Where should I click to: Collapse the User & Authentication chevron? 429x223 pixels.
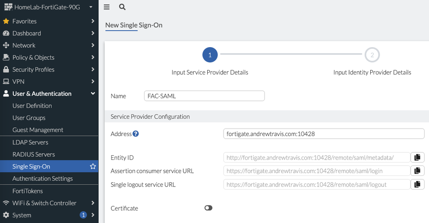pyautogui.click(x=93, y=93)
